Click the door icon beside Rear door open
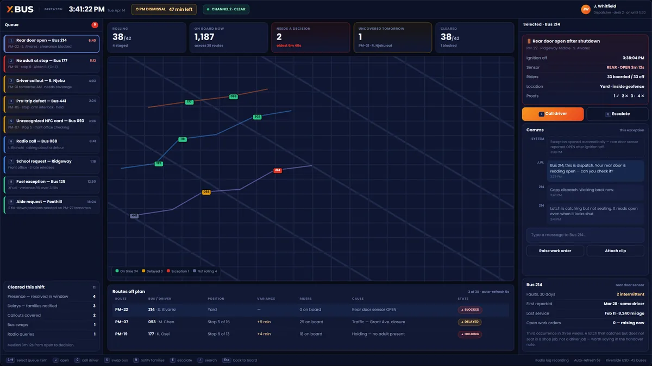The height and width of the screenshot is (366, 652). [x=529, y=41]
